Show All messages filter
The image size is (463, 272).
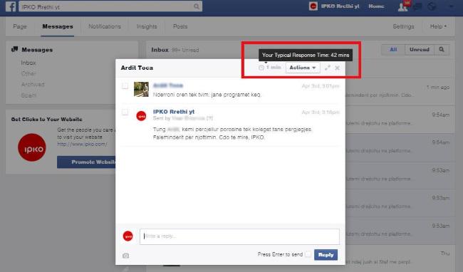point(393,50)
